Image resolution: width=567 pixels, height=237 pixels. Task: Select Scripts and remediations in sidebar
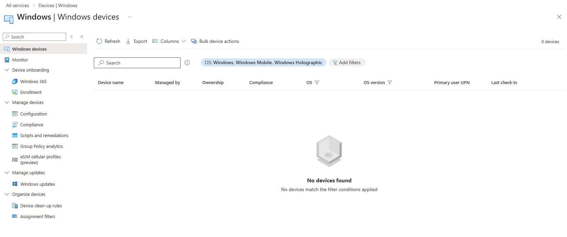(x=44, y=135)
